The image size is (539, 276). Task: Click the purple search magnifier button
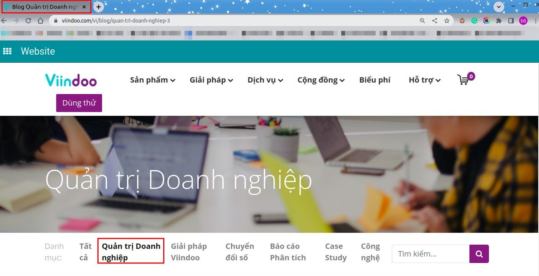(479, 253)
